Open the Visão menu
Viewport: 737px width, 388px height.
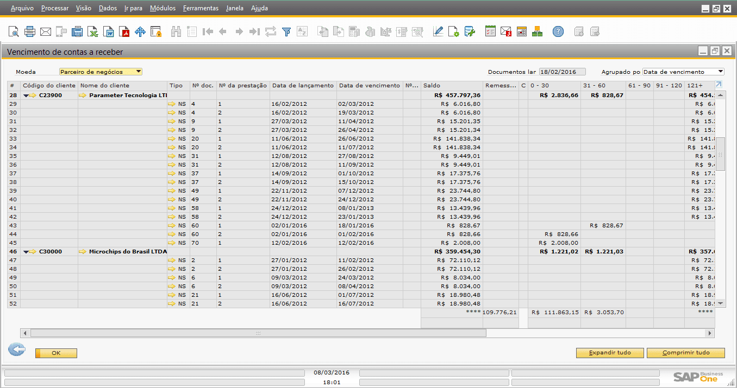[x=84, y=8]
